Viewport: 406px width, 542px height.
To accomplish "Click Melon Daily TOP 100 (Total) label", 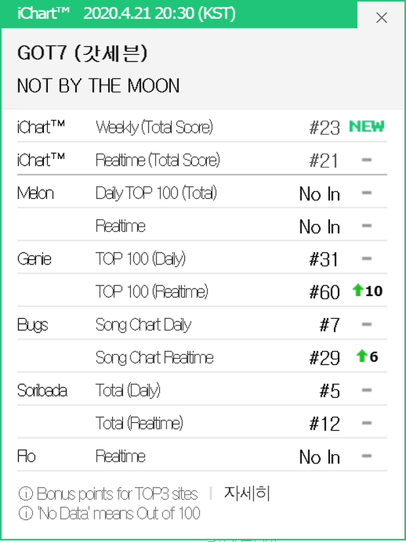I will click(x=156, y=193).
